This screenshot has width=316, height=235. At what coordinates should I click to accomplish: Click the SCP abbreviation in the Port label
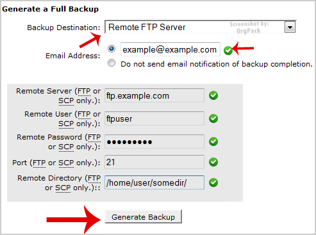click(66, 163)
